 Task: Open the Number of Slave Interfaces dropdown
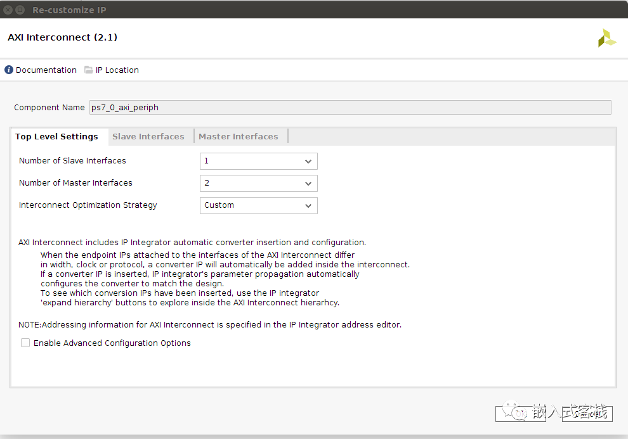258,161
